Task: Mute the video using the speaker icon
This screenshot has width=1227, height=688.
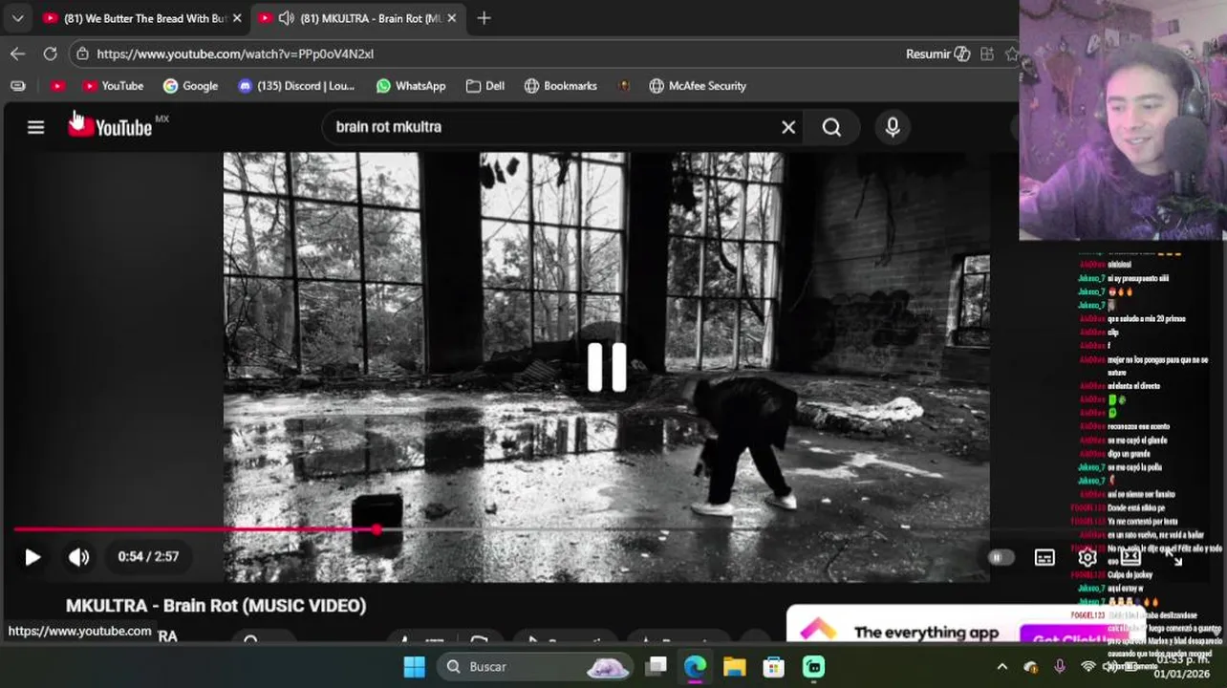Action: (x=78, y=557)
